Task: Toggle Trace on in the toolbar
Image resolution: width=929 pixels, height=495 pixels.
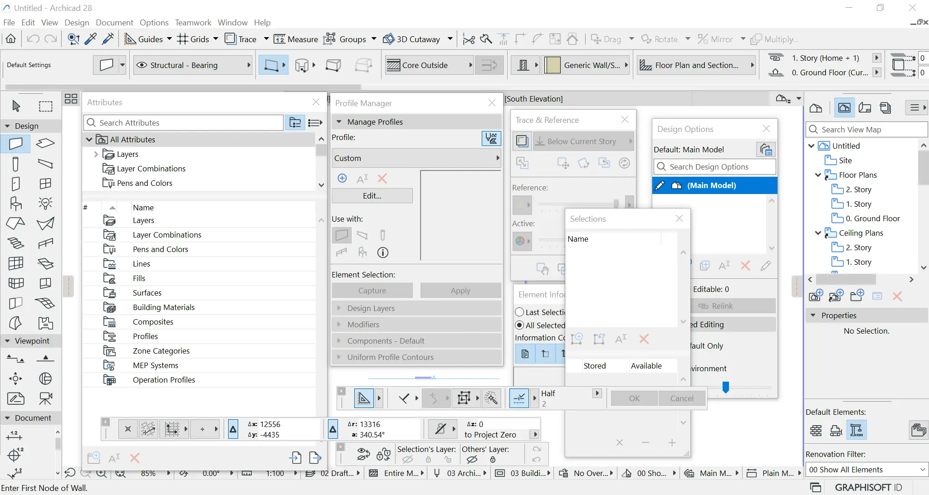Action: pos(241,39)
